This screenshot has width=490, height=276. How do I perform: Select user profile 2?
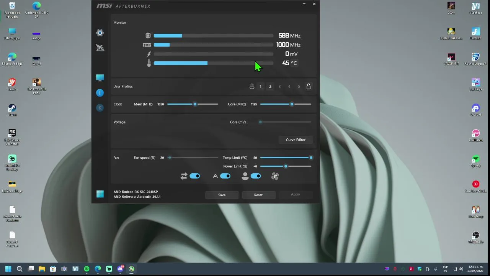[x=270, y=86]
